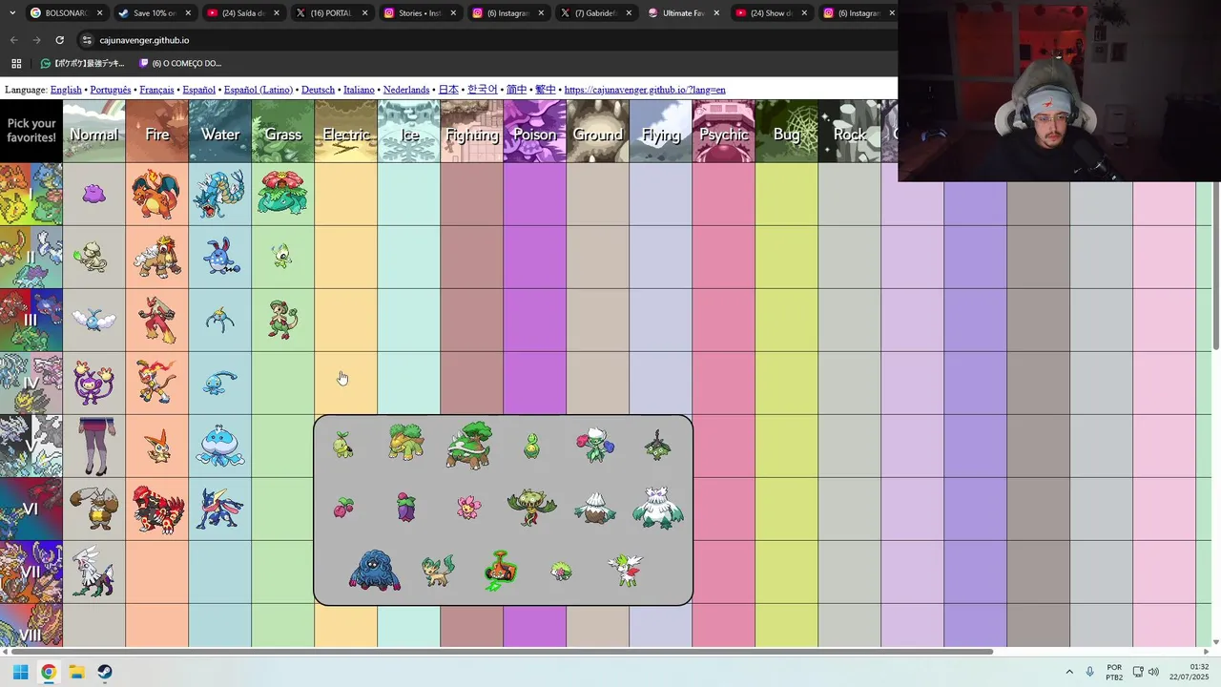Screen dimensions: 1221x687
Task: Open the empty Psychic cell in row II
Action: [x=723, y=257]
